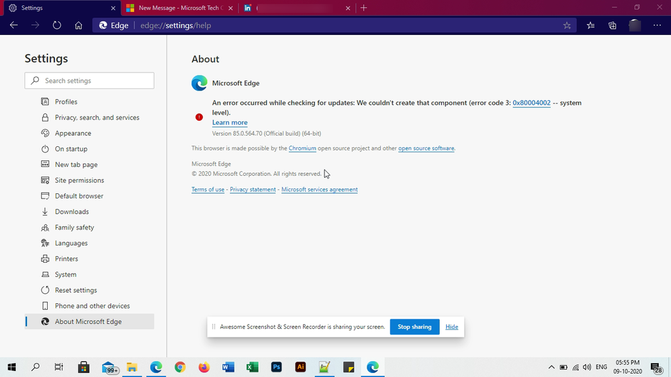This screenshot has height=377, width=671.
Task: Select About Microsoft Edge in the sidebar
Action: pyautogui.click(x=89, y=321)
